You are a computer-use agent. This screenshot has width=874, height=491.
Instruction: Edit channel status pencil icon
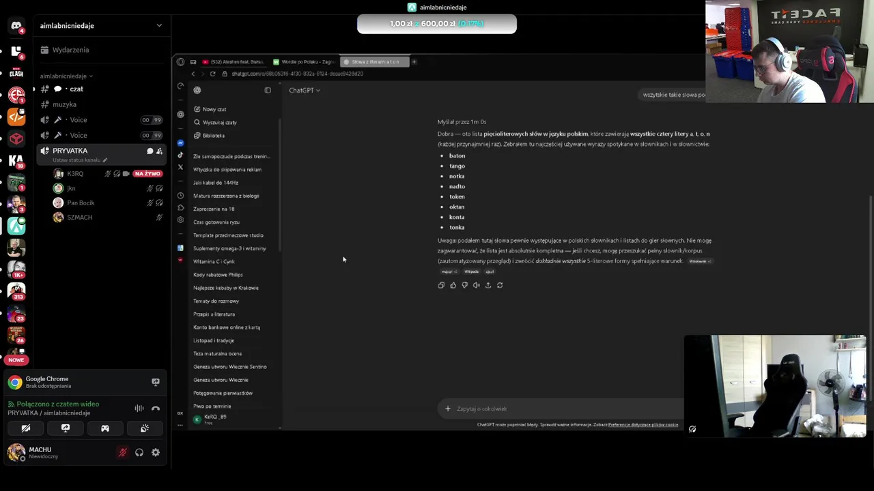[x=105, y=160]
